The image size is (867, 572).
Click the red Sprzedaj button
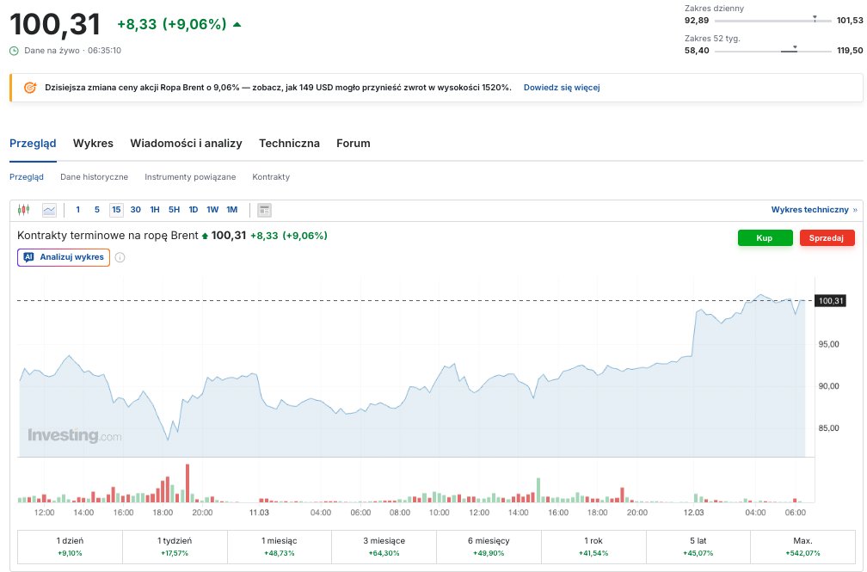click(x=827, y=238)
